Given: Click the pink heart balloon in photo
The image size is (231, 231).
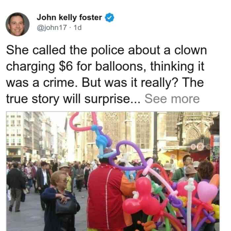Looking at the screenshot, I should point(207,191).
